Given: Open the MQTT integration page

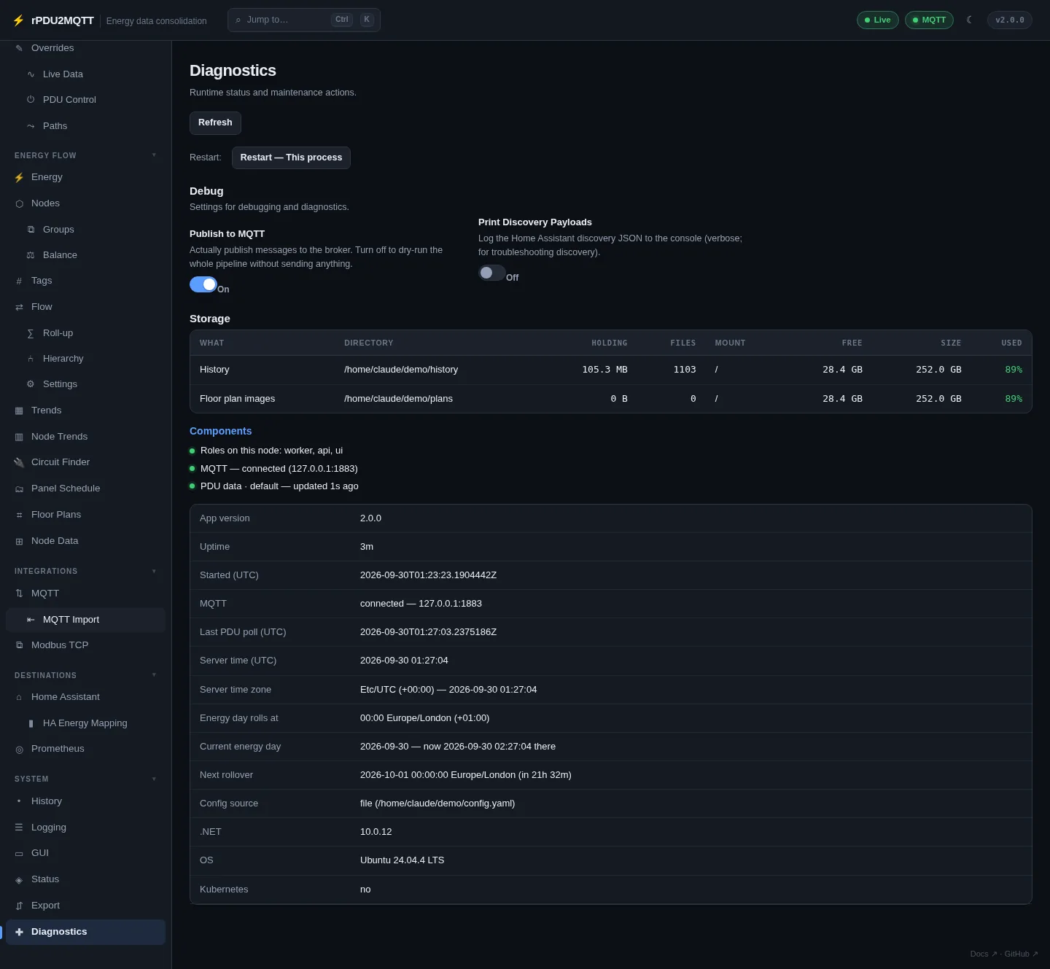Looking at the screenshot, I should (x=85, y=594).
